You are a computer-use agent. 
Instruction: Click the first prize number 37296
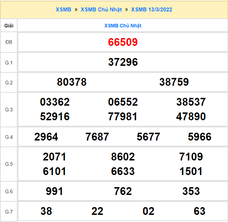[123, 62]
